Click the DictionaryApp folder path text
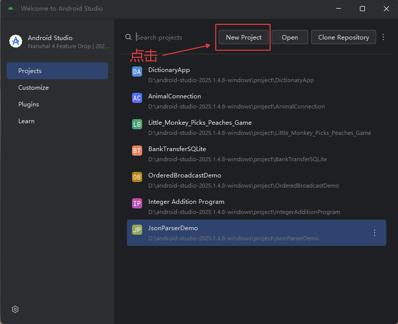The image size is (398, 324). point(231,80)
